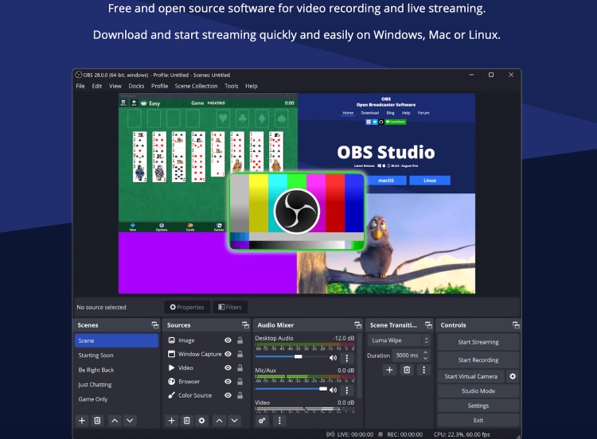
Task: Select Game Only scene
Action: point(116,399)
